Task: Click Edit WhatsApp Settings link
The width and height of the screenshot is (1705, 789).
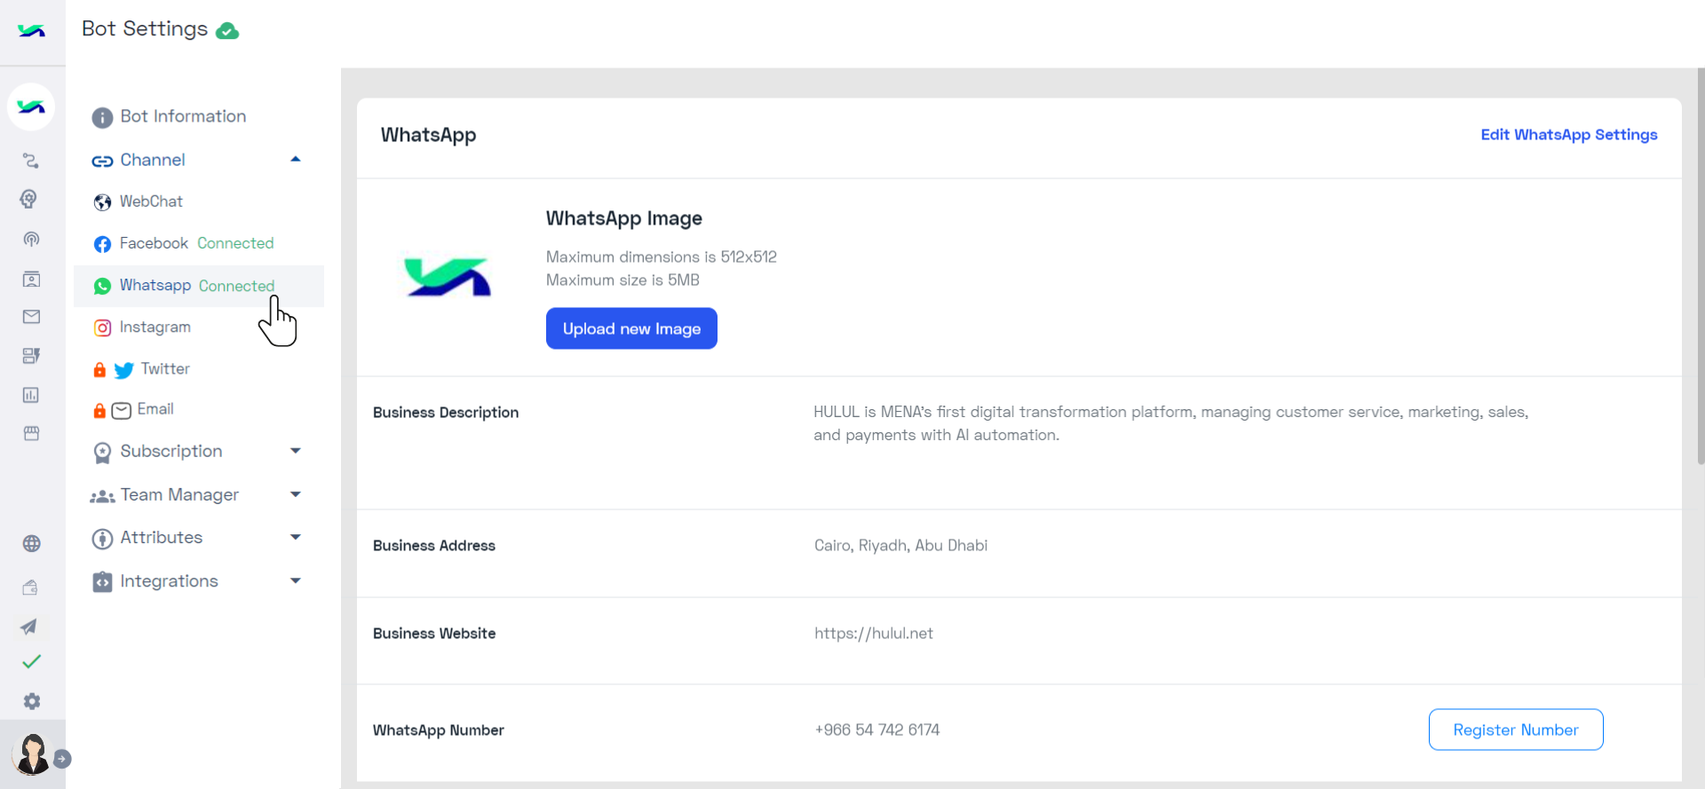Action: (1569, 134)
